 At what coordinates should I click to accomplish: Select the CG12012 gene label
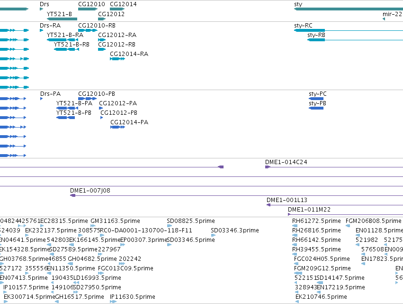tap(111, 14)
